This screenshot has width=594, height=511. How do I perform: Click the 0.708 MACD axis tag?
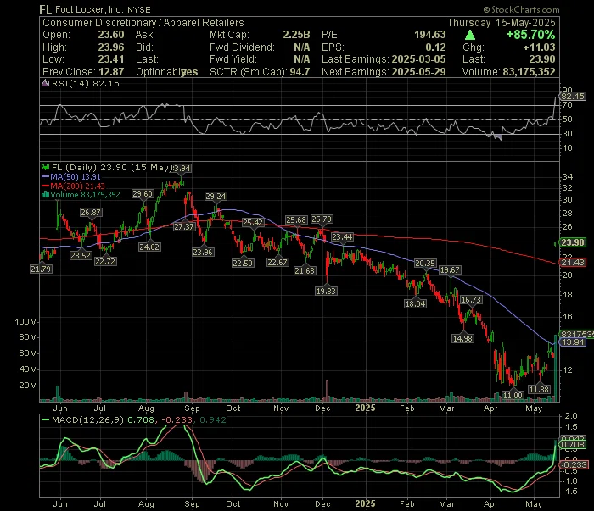pyautogui.click(x=573, y=444)
